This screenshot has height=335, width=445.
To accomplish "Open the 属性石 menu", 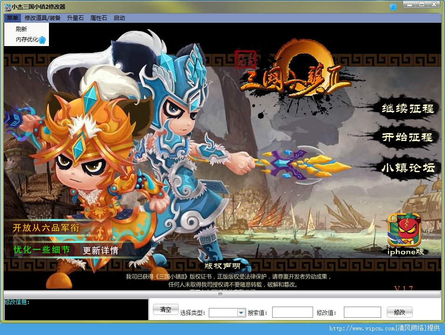I will (x=98, y=18).
